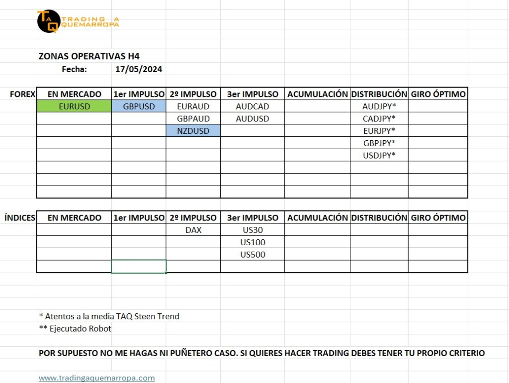Image resolution: width=509 pixels, height=383 pixels.
Task: Select the green-highlighted EURUSD cell
Action: coord(74,106)
